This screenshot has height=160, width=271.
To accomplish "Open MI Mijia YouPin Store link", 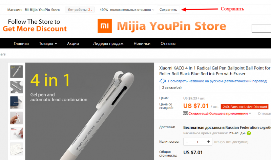I will pyautogui.click(x=42, y=10).
